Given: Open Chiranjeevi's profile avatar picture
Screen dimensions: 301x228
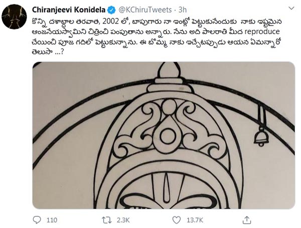Looking at the screenshot, I should point(14,16).
